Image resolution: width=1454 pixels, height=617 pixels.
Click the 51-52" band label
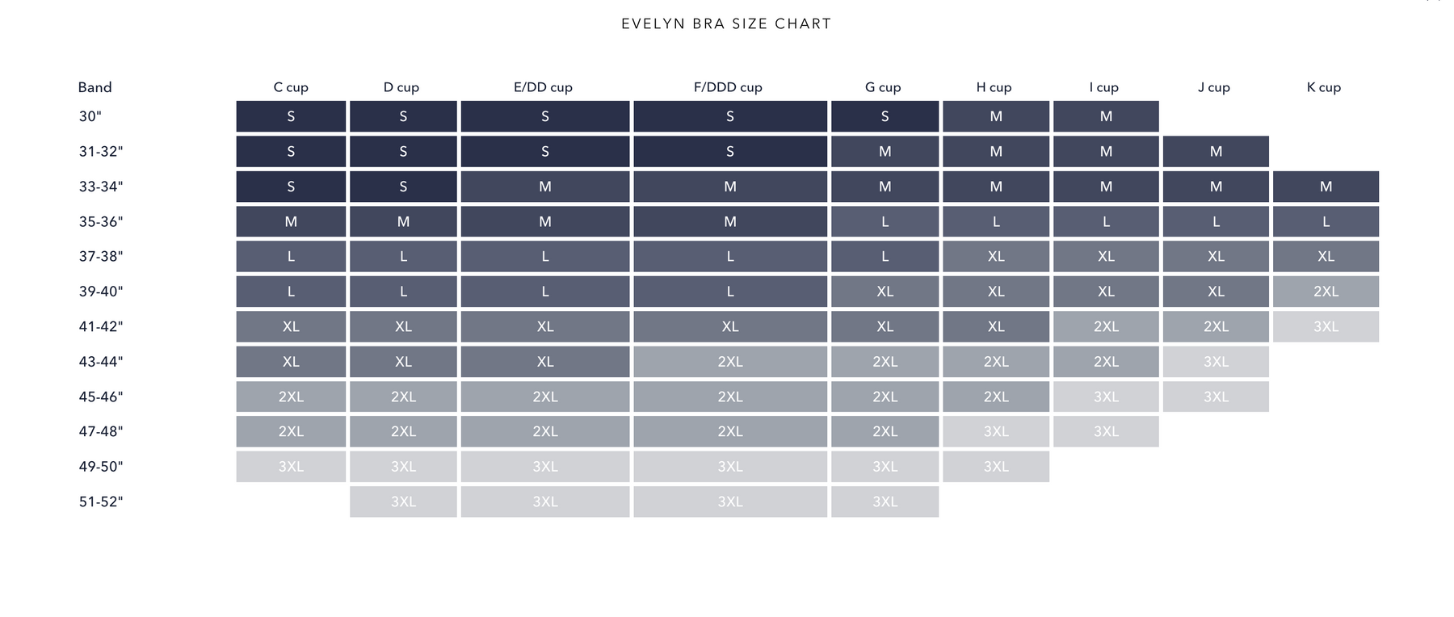[x=101, y=502]
